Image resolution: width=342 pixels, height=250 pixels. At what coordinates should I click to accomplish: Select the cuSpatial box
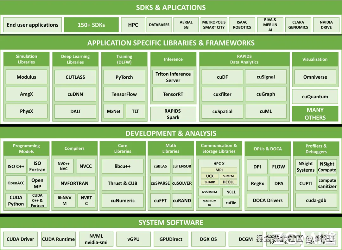coord(222,111)
